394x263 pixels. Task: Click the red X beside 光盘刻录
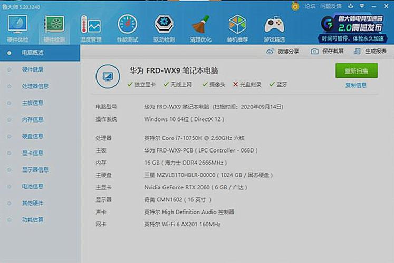pos(235,84)
